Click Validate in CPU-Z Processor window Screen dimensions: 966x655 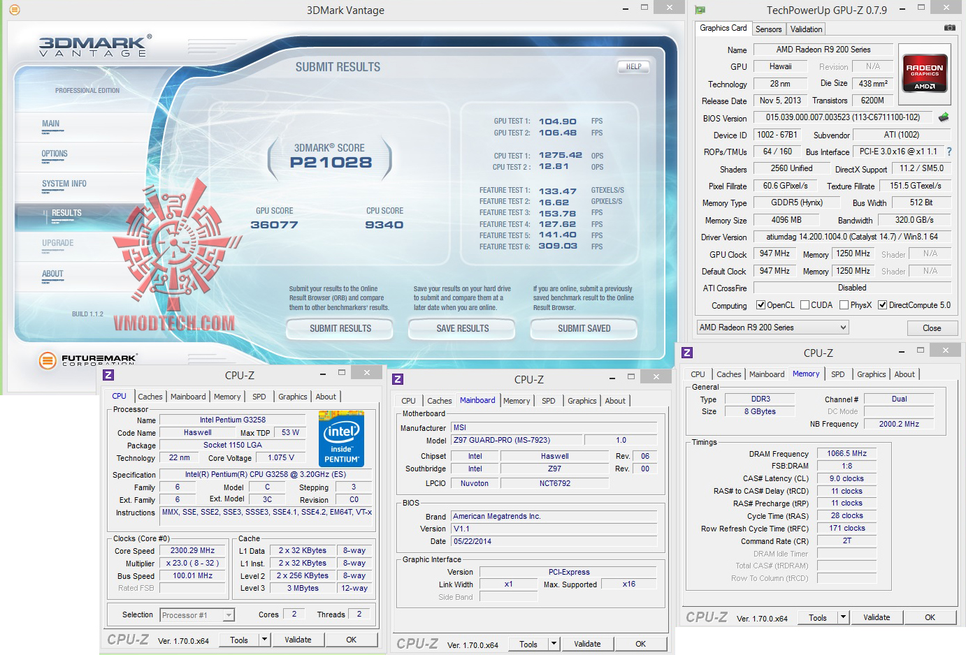point(298,640)
